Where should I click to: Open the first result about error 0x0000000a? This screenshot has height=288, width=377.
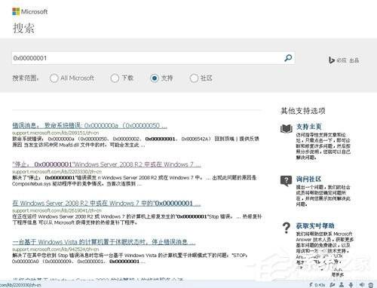click(90, 125)
